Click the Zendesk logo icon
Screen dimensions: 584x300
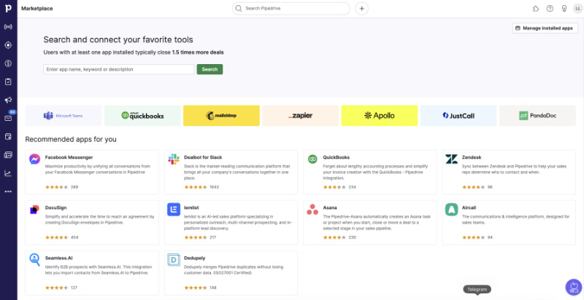451,159
